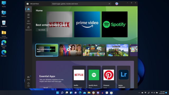Open Adobe Lightroom app card

point(124,77)
